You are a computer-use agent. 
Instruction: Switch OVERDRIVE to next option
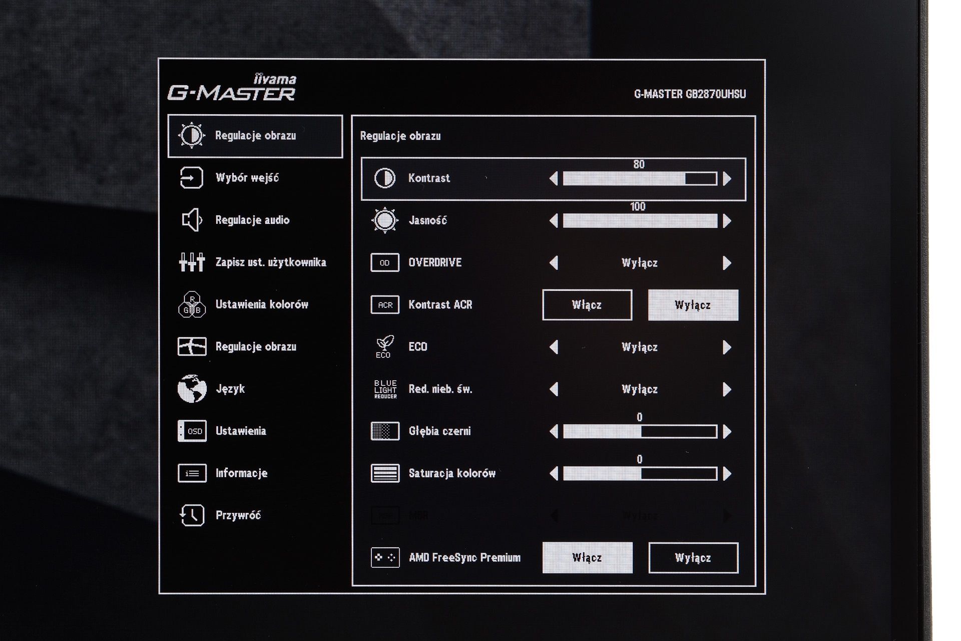[x=727, y=263]
